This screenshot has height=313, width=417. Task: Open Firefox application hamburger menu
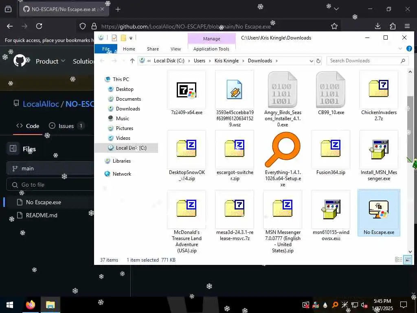[407, 26]
